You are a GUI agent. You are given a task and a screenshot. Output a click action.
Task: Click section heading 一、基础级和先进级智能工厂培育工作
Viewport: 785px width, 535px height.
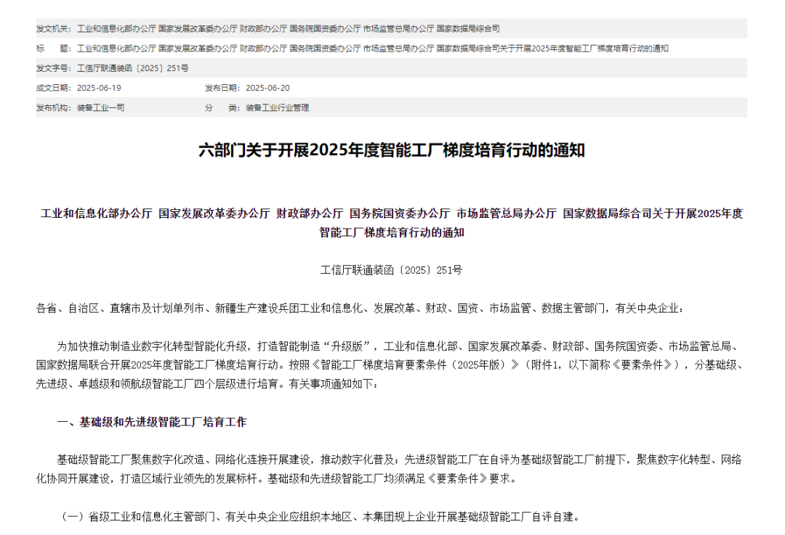point(152,422)
